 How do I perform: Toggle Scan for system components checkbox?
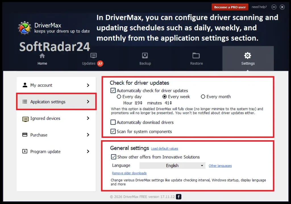113,131
